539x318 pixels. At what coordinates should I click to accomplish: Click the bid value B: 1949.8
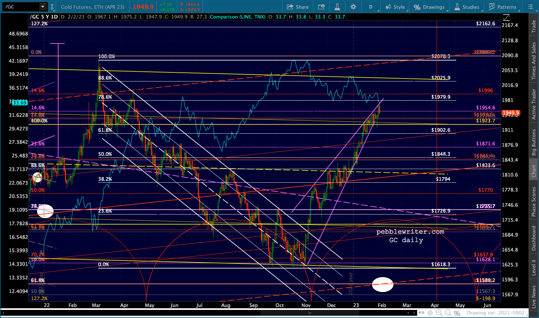[190, 5]
